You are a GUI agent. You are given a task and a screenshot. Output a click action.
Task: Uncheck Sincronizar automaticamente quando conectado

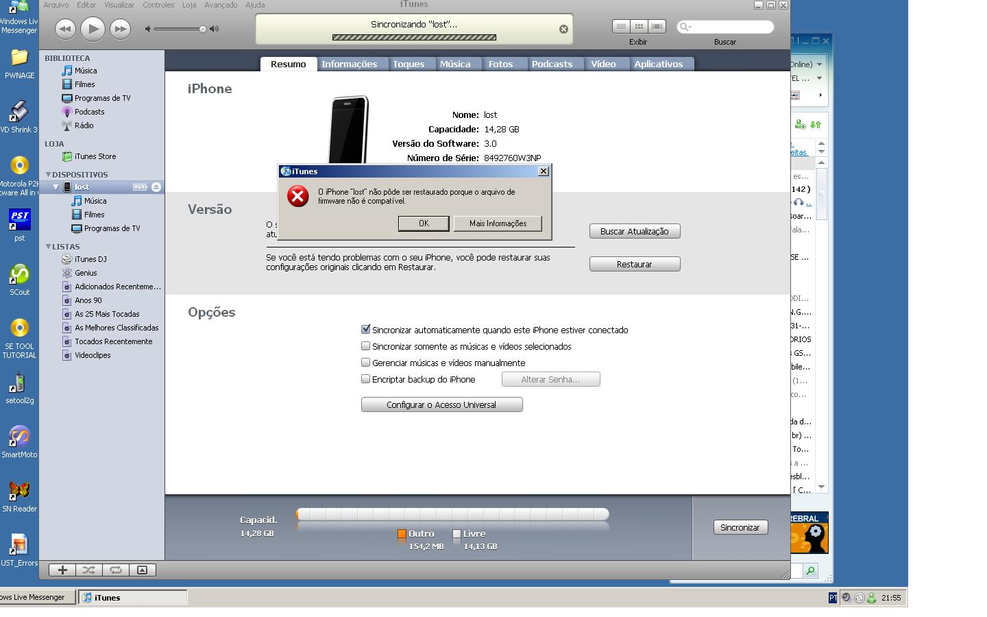[366, 330]
